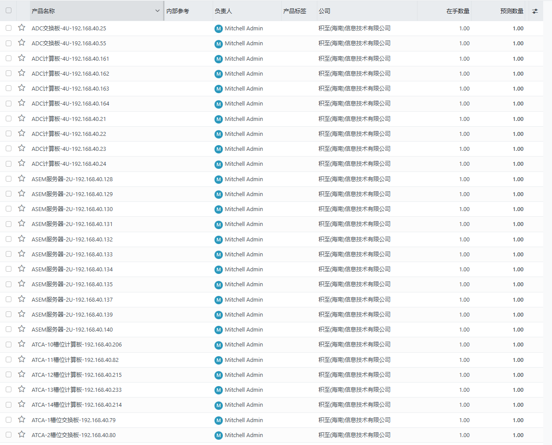
Task: Tick the select-all checkbox in the header
Action: pyautogui.click(x=8, y=11)
